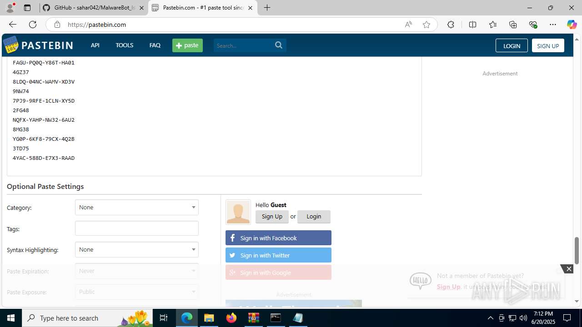Open Favorites list icon
582x327 pixels.
[493, 25]
